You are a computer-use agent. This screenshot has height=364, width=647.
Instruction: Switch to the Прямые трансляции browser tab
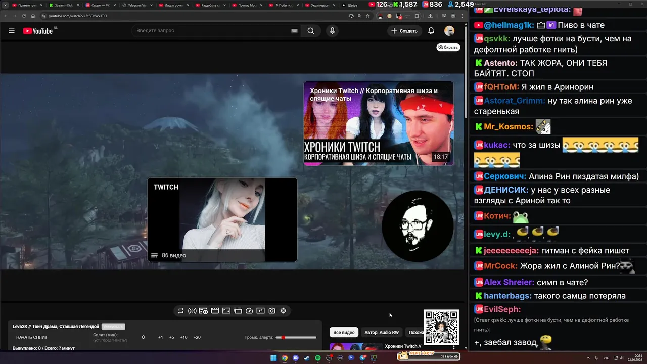pyautogui.click(x=27, y=5)
